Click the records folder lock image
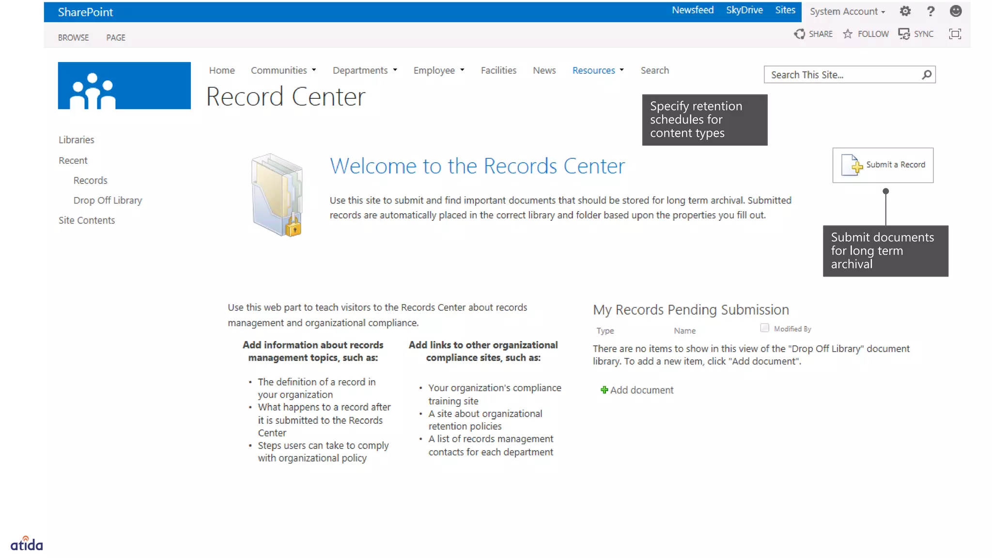The height and width of the screenshot is (558, 992). (x=277, y=195)
